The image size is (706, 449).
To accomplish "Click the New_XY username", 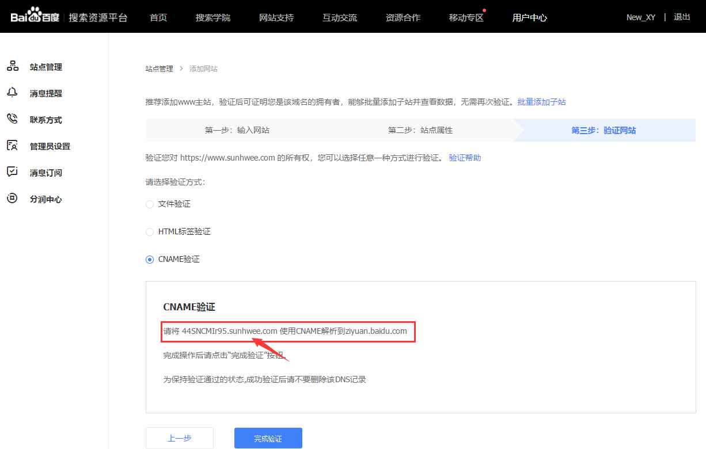I will coord(641,17).
